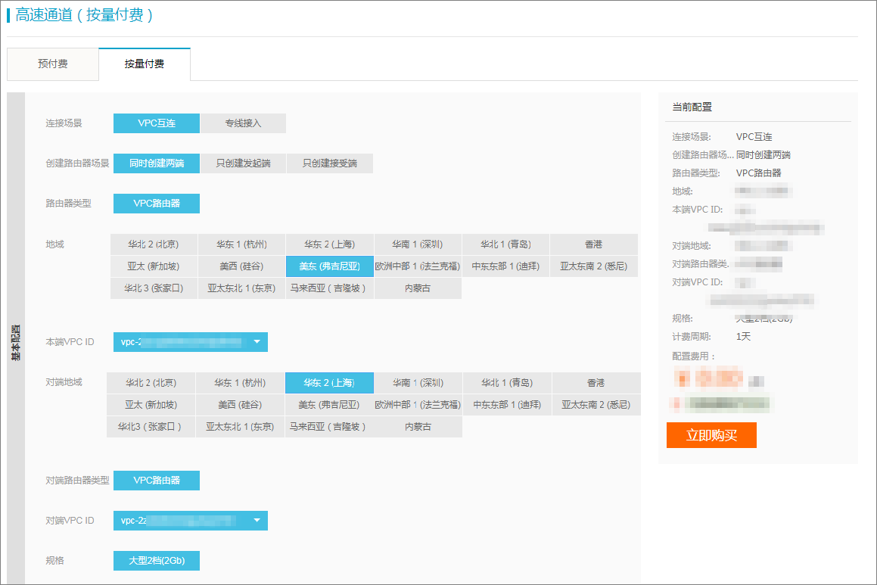Click VPC路由器 under 对端路由器类型

(x=157, y=481)
